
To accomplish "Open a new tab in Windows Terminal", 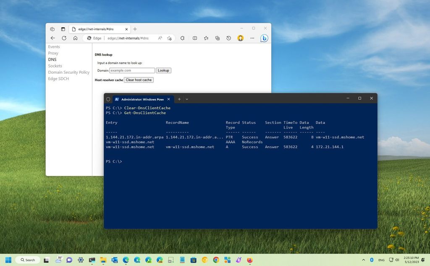I will (179, 99).
